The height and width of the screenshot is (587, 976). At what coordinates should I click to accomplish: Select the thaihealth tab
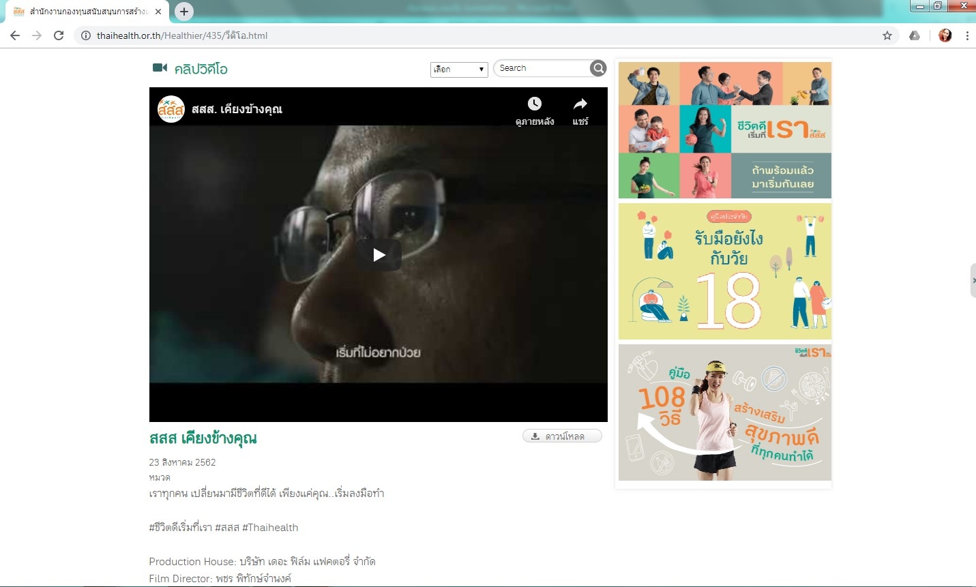(x=88, y=12)
